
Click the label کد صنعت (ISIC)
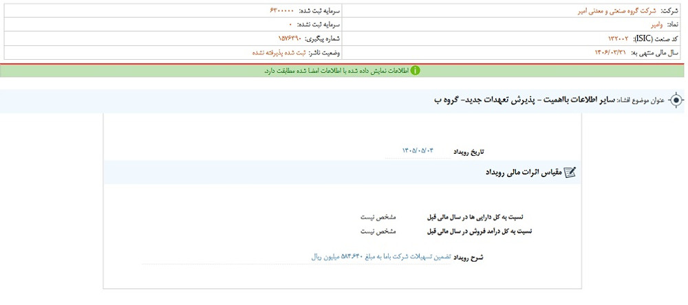[656, 39]
